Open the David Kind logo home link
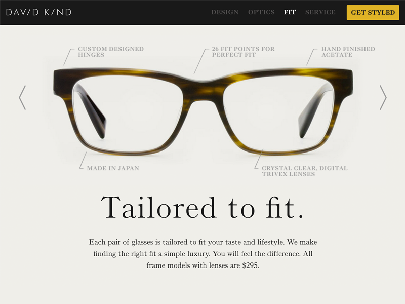 click(x=39, y=12)
